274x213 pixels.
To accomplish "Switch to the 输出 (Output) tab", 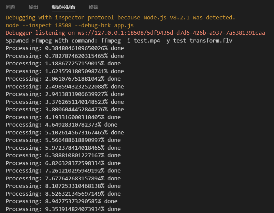I will [x=33, y=7].
